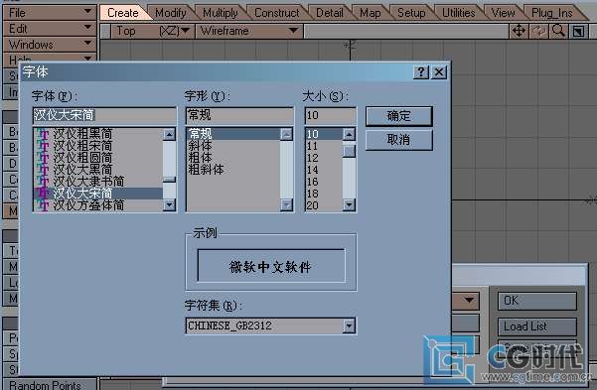Click the 字形 style input field

[239, 115]
